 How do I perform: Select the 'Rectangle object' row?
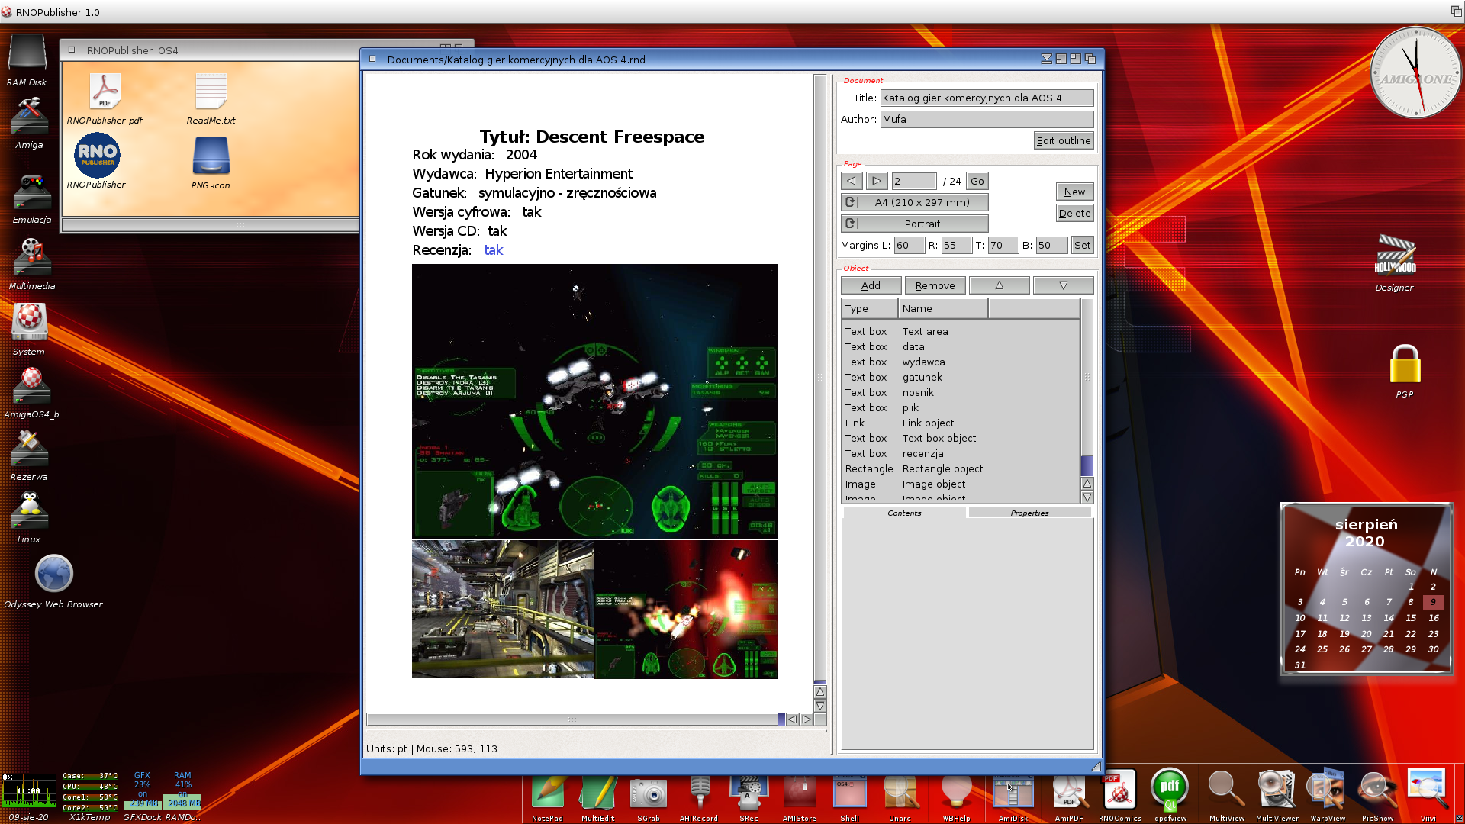click(x=961, y=468)
